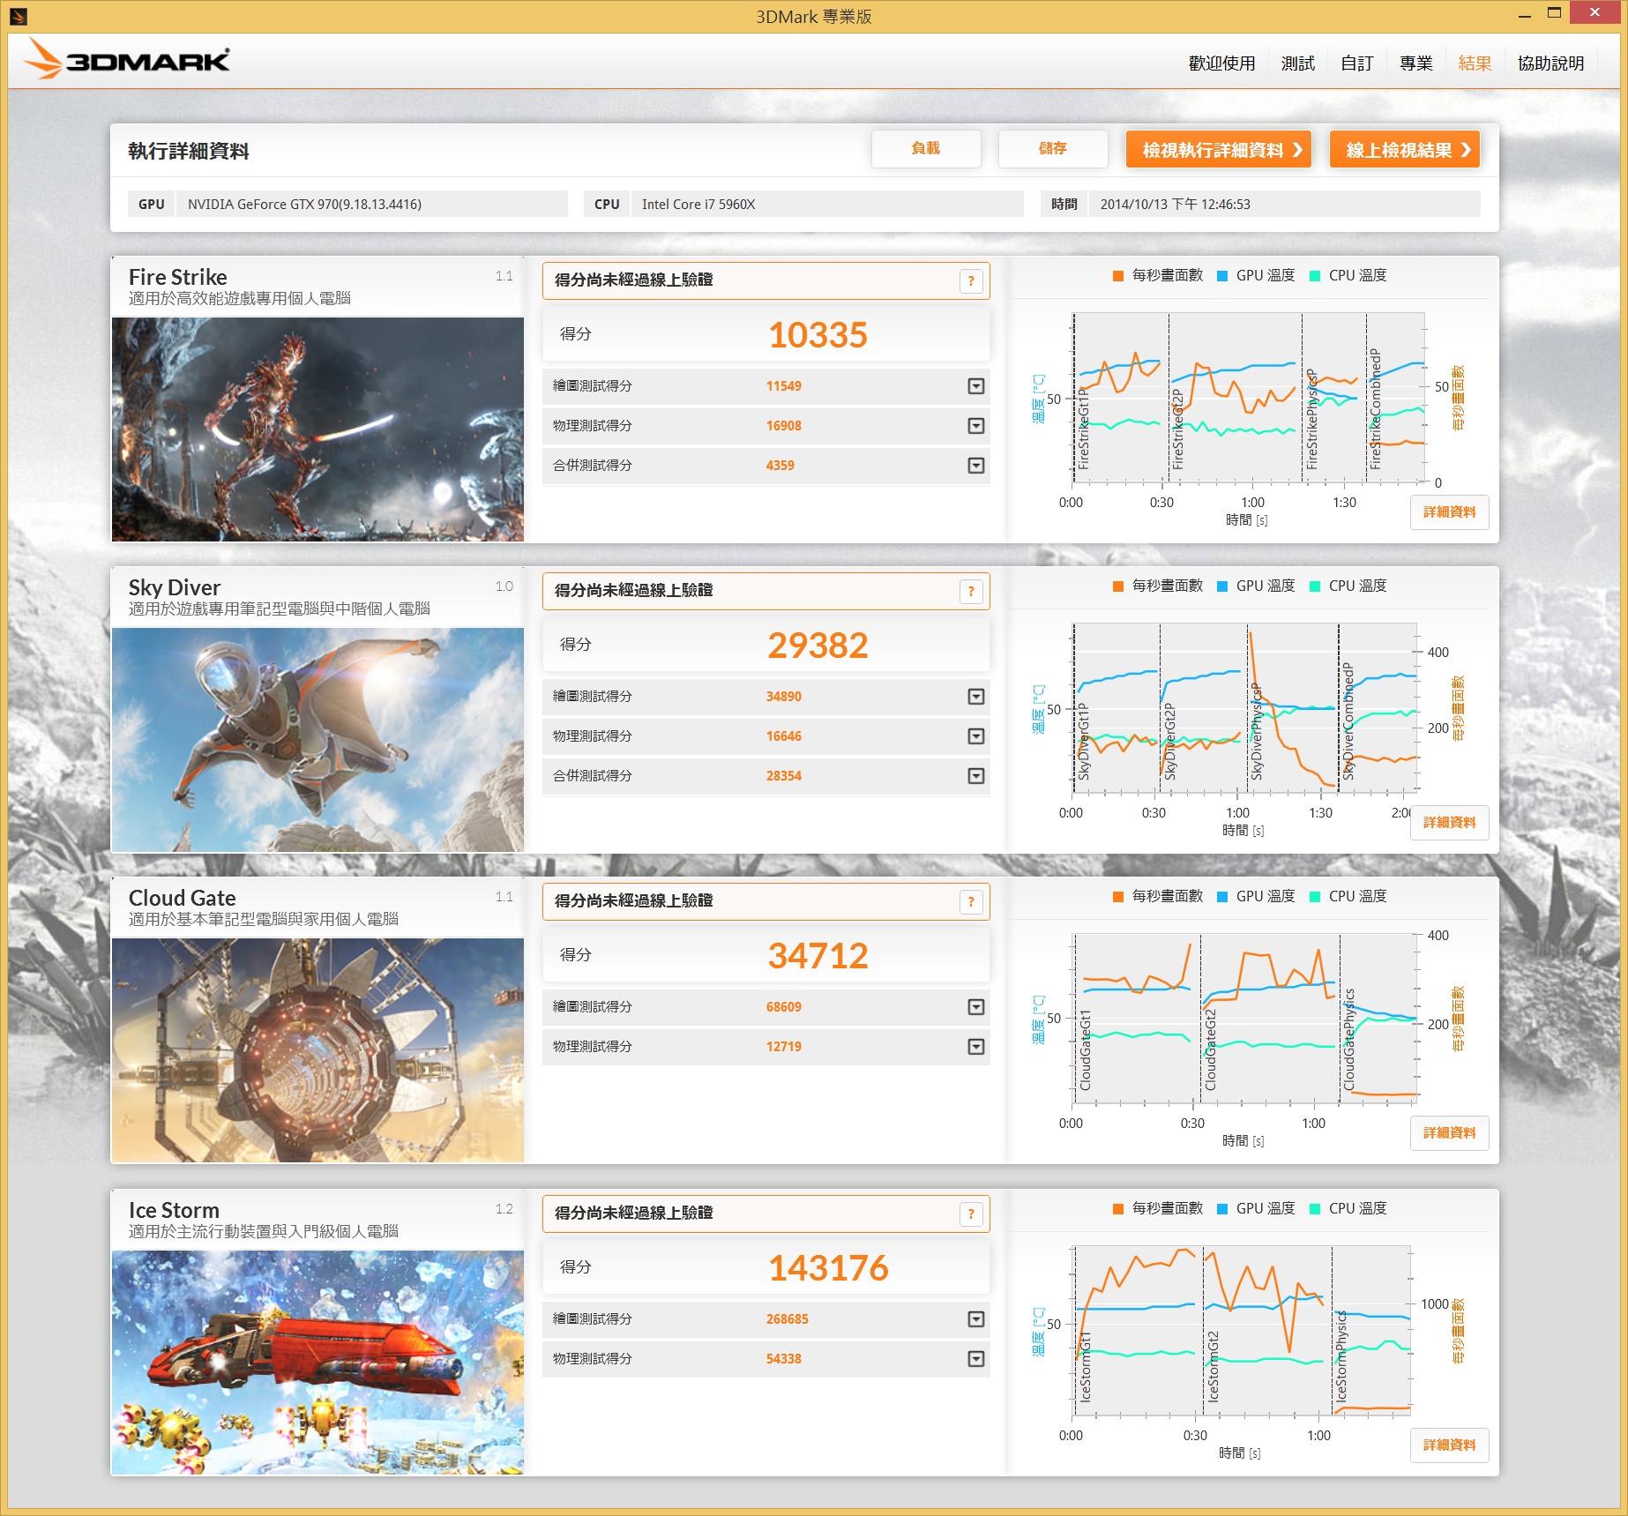Click the Fire Strike score 10335
The width and height of the screenshot is (1628, 1516).
pos(818,335)
